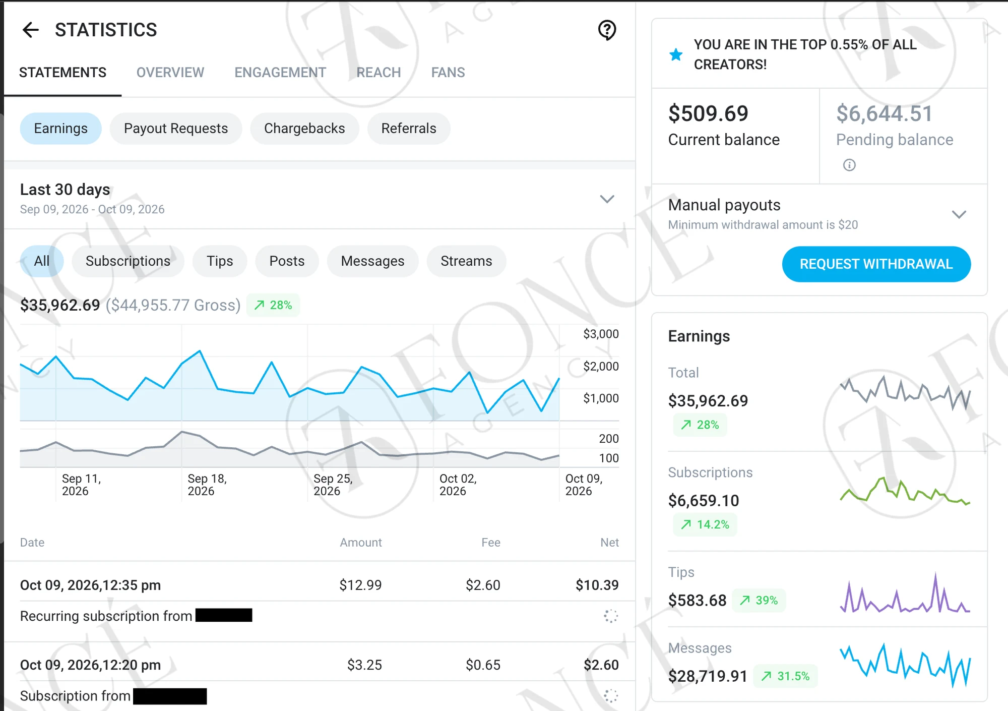This screenshot has width=1008, height=711.
Task: Click Request Withdrawal button
Action: [876, 264]
